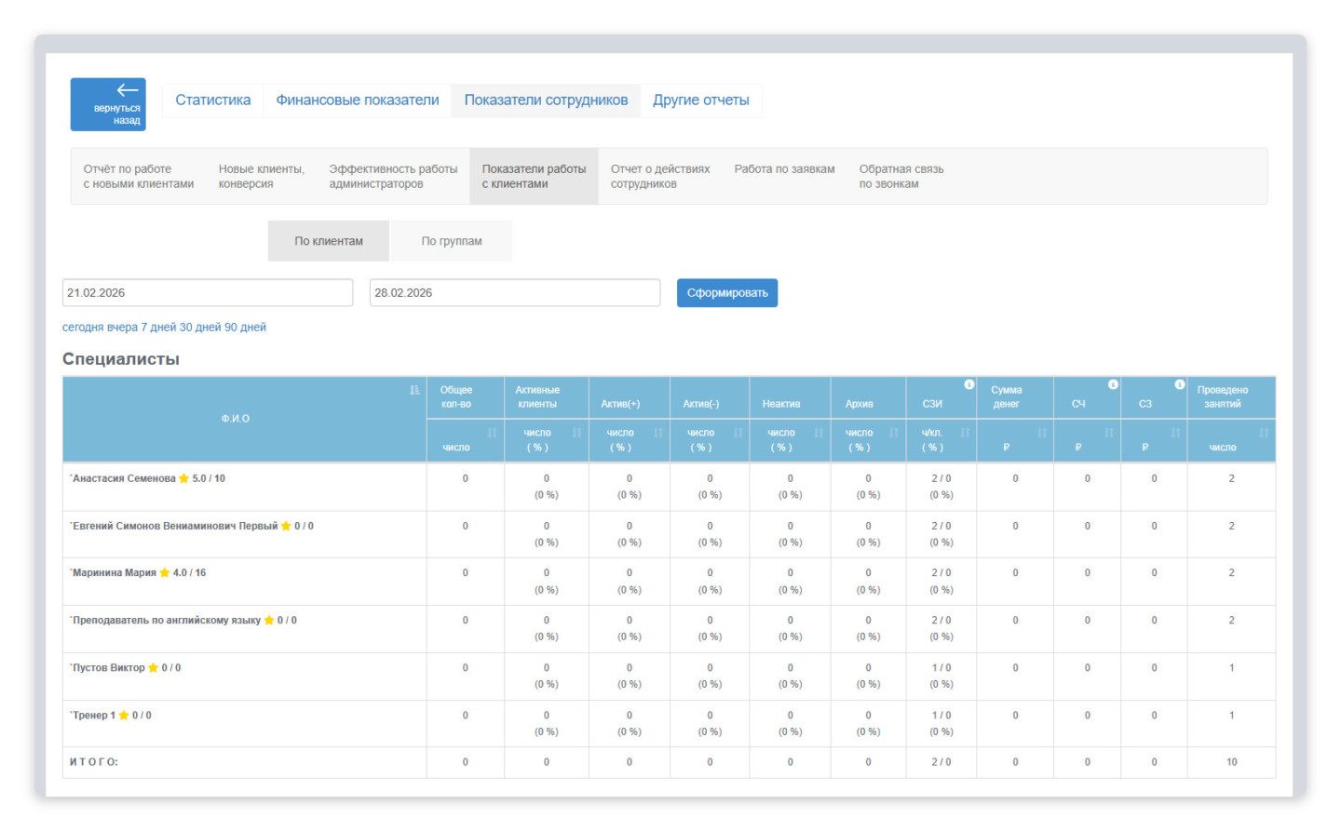Select the По клиентам view toggle
The image size is (1341, 831).
[x=329, y=241]
